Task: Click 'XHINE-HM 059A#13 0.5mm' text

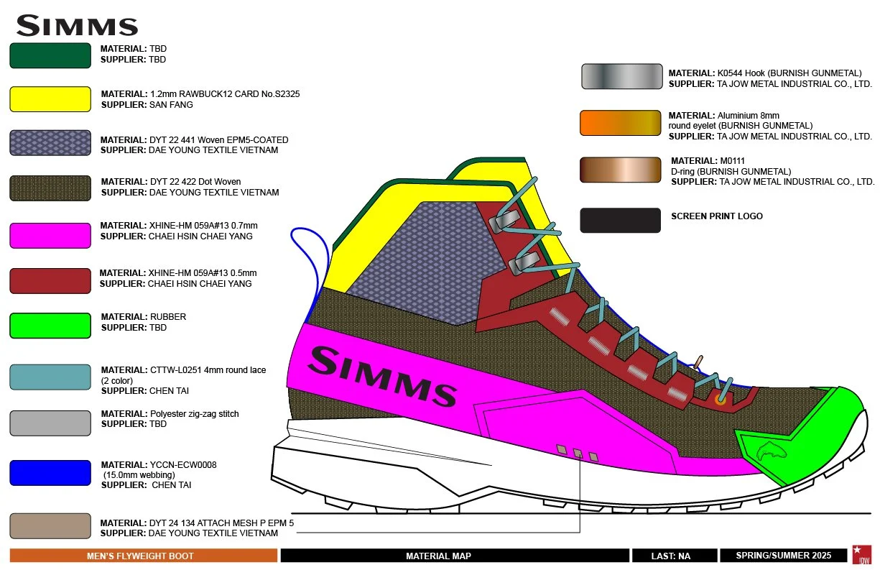Action: pyautogui.click(x=202, y=273)
